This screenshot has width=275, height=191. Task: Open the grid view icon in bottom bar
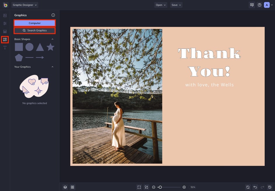(73, 187)
